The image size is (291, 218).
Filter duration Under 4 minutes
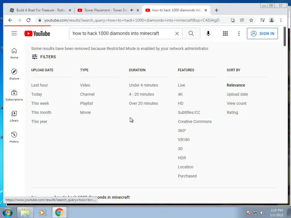pyautogui.click(x=144, y=85)
